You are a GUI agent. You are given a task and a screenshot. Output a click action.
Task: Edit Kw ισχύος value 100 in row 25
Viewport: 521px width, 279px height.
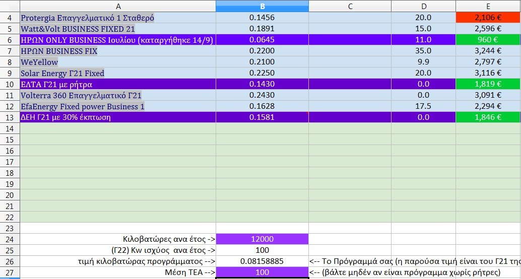262,250
